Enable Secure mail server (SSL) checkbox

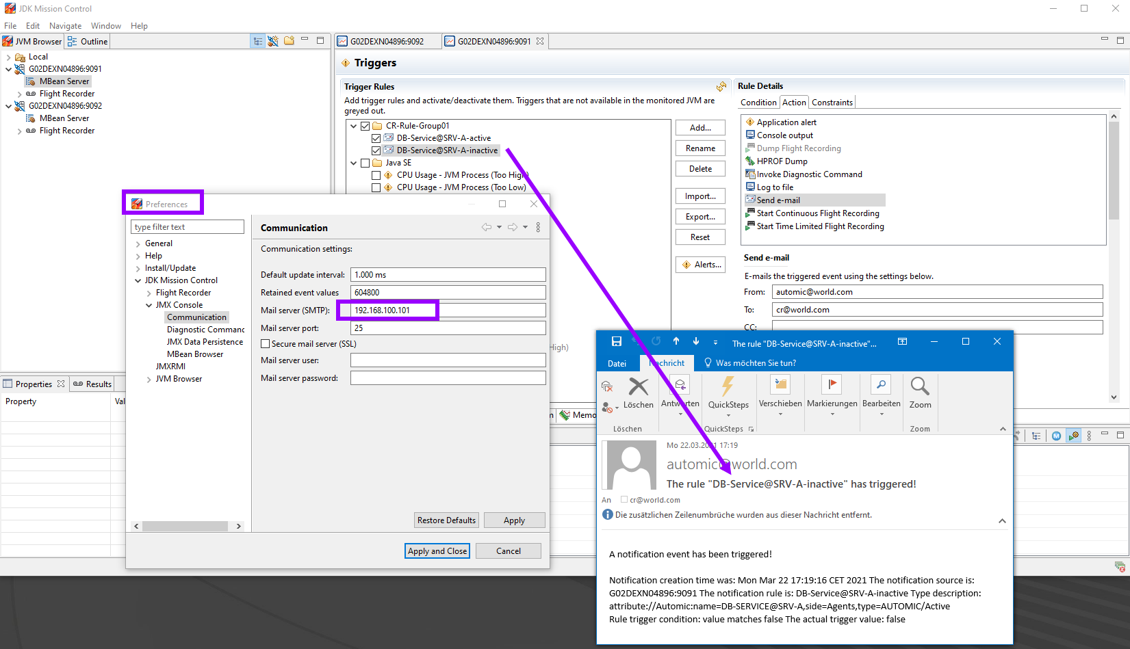tap(266, 344)
